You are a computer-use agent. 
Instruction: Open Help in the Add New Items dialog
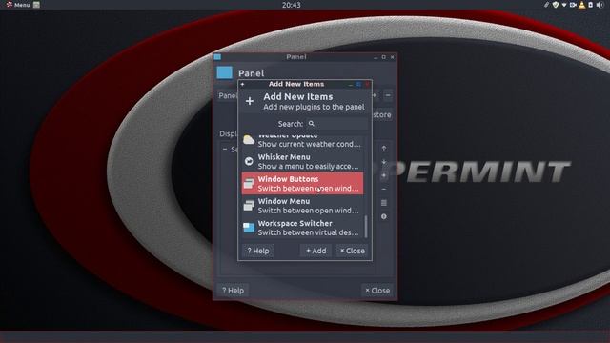tap(258, 251)
